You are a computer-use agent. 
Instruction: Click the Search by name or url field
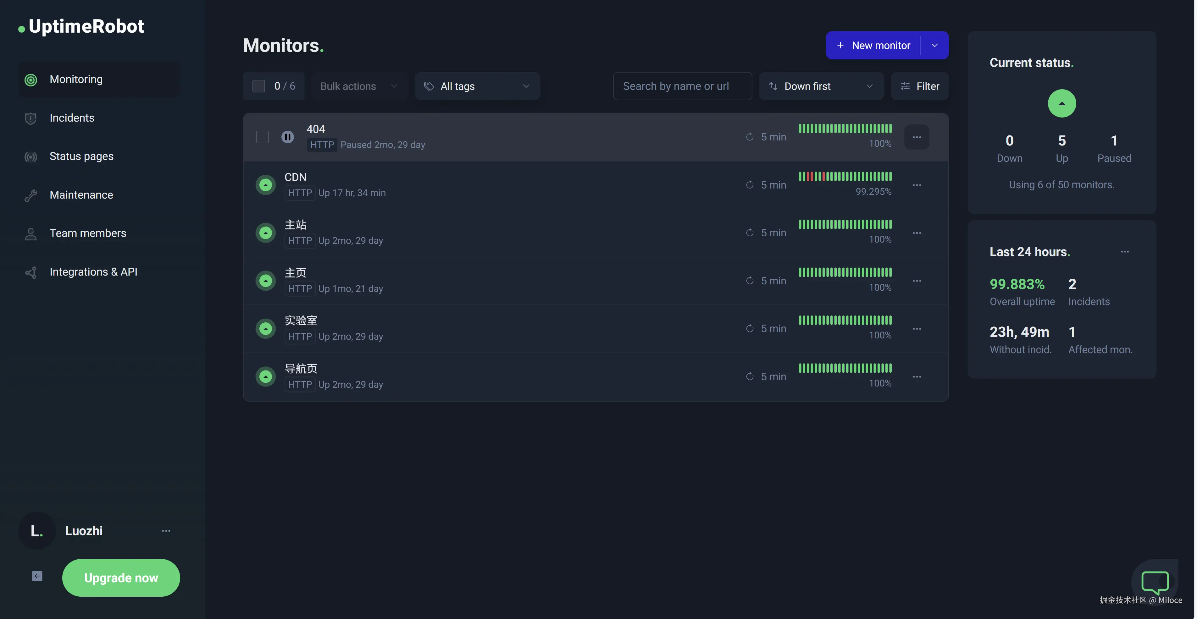682,86
